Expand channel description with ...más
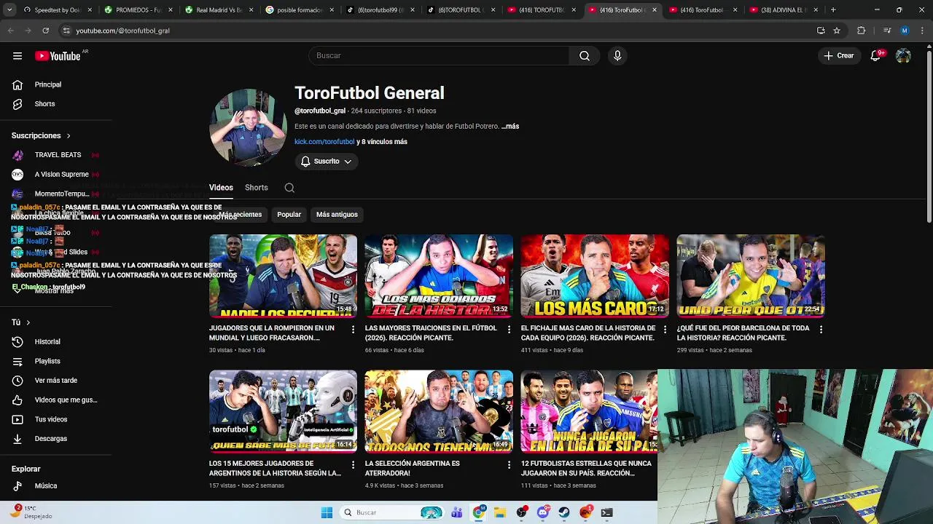933x524 pixels. click(510, 127)
